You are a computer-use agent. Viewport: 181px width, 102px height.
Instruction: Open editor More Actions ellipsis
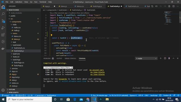(x=178, y=6)
